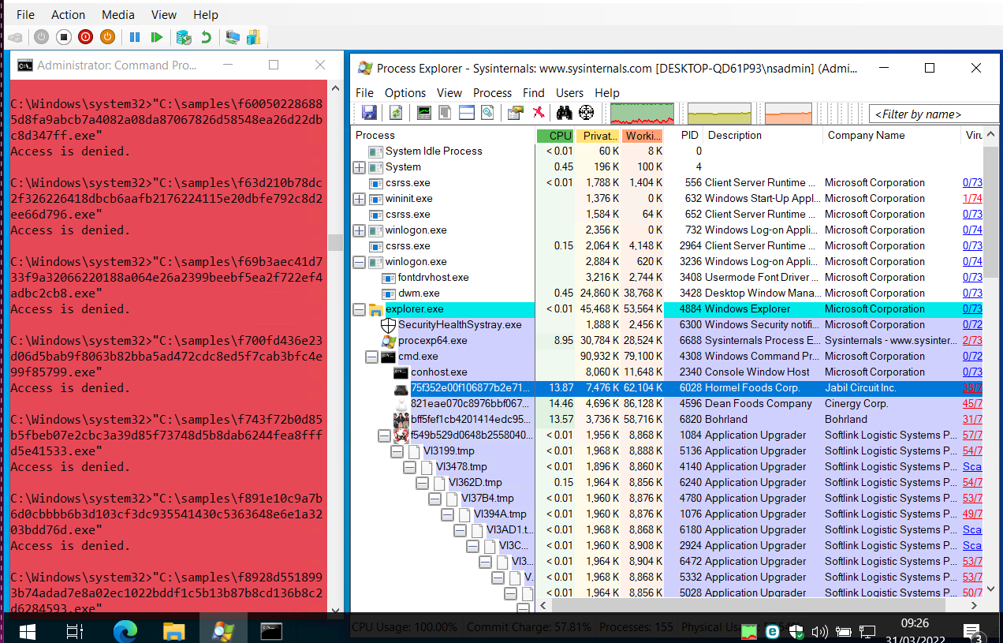Expand the wininit.exe process node
Screen dimensions: 1003x643
pyautogui.click(x=360, y=199)
